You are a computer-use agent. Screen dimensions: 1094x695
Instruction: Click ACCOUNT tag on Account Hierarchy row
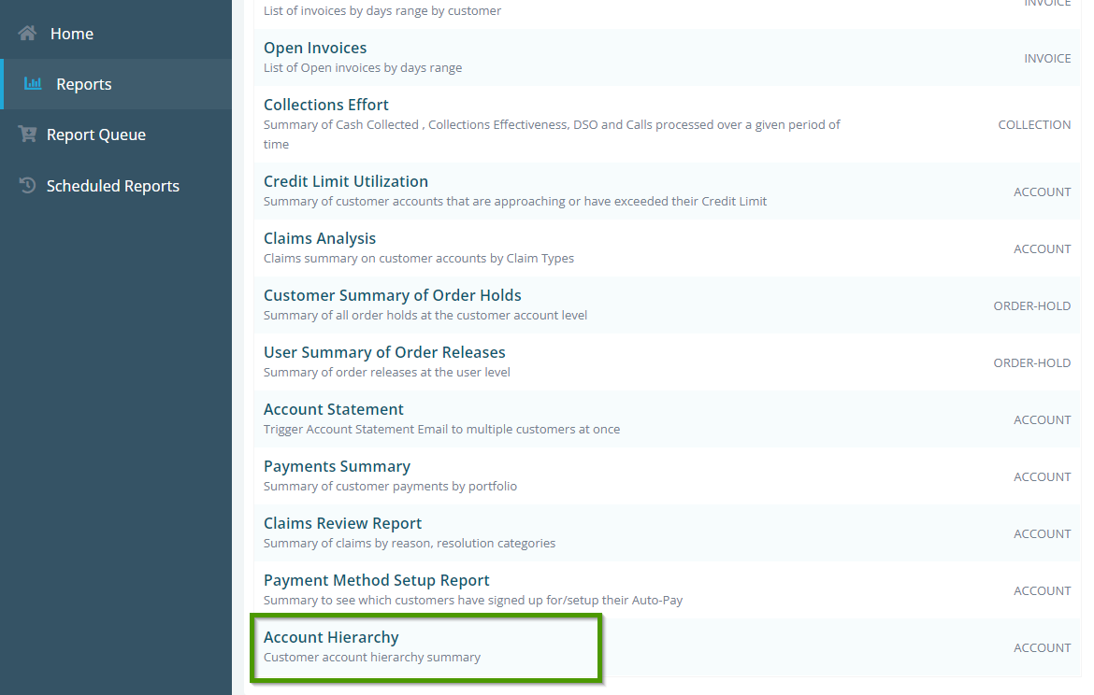click(x=1042, y=647)
